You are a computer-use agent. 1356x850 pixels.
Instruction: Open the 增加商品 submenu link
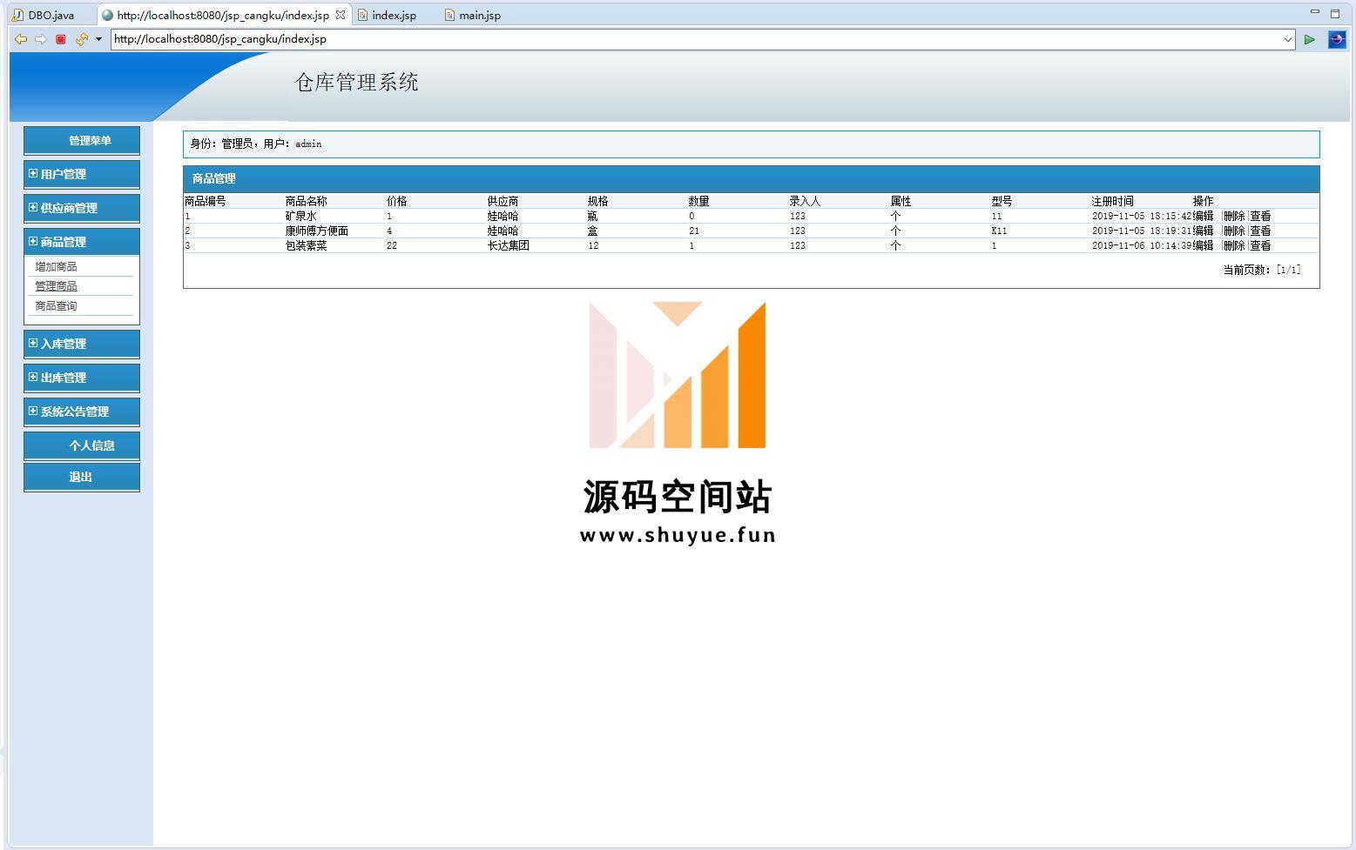56,267
